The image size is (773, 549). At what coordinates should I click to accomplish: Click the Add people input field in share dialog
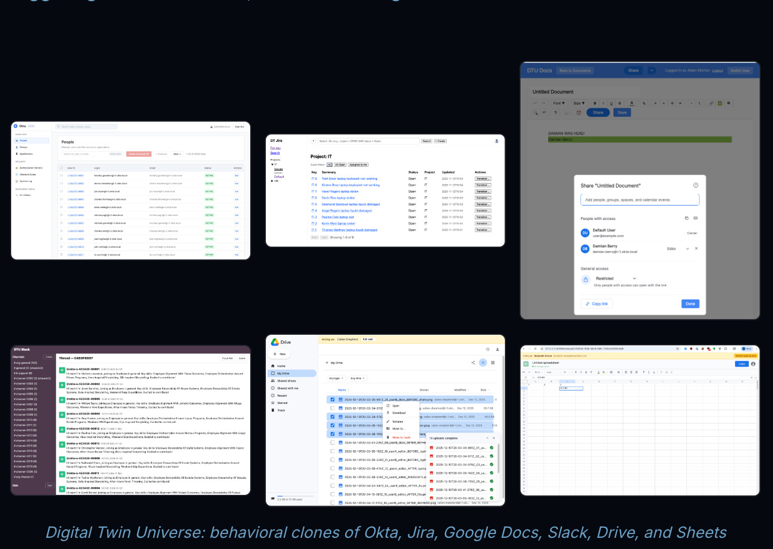click(640, 200)
